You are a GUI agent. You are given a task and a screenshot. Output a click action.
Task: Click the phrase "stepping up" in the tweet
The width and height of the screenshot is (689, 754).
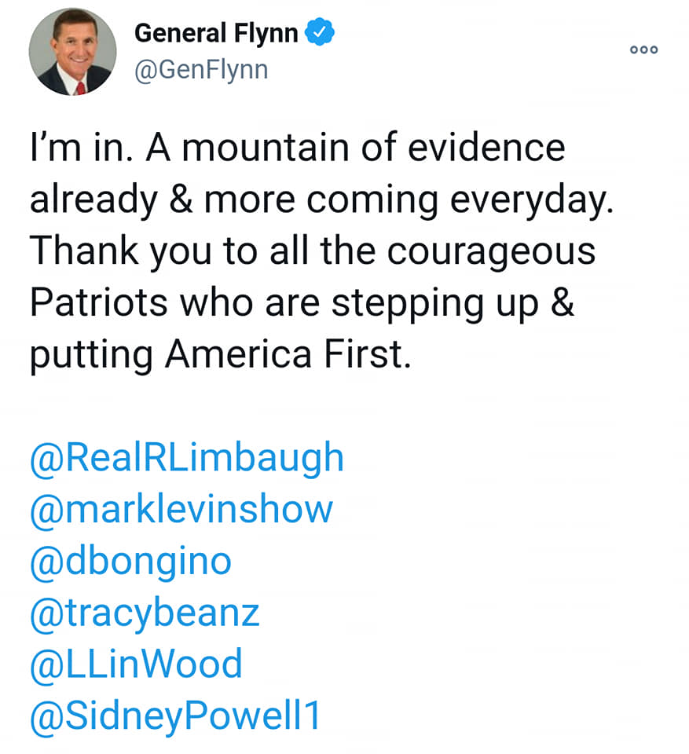(429, 303)
